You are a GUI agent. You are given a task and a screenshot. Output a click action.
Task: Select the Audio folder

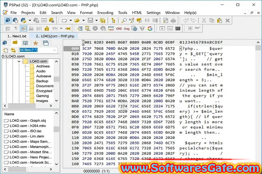[x=41, y=71]
